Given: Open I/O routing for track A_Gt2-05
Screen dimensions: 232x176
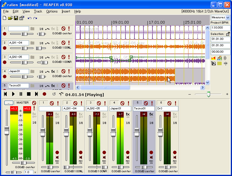Looking at the screenshot, I should click(41, 57).
